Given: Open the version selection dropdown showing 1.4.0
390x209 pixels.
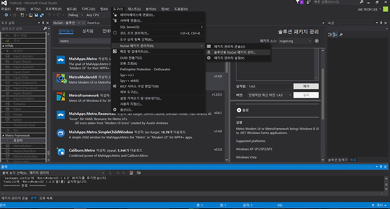Looking at the screenshot, I should (x=270, y=95).
